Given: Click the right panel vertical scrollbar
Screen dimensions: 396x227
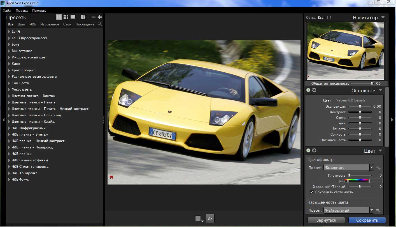Looking at the screenshot, I should 387,117.
